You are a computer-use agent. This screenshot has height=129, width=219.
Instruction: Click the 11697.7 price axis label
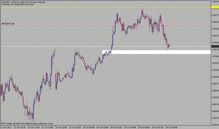[x=215, y=84]
